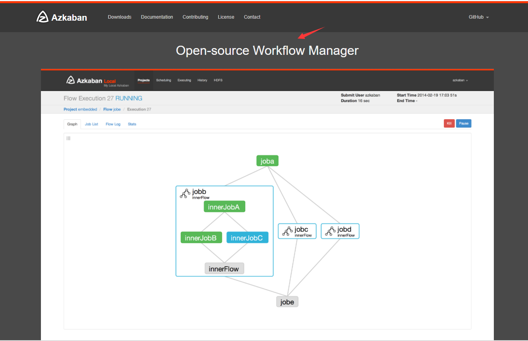Click the jobc flow icon

287,231
